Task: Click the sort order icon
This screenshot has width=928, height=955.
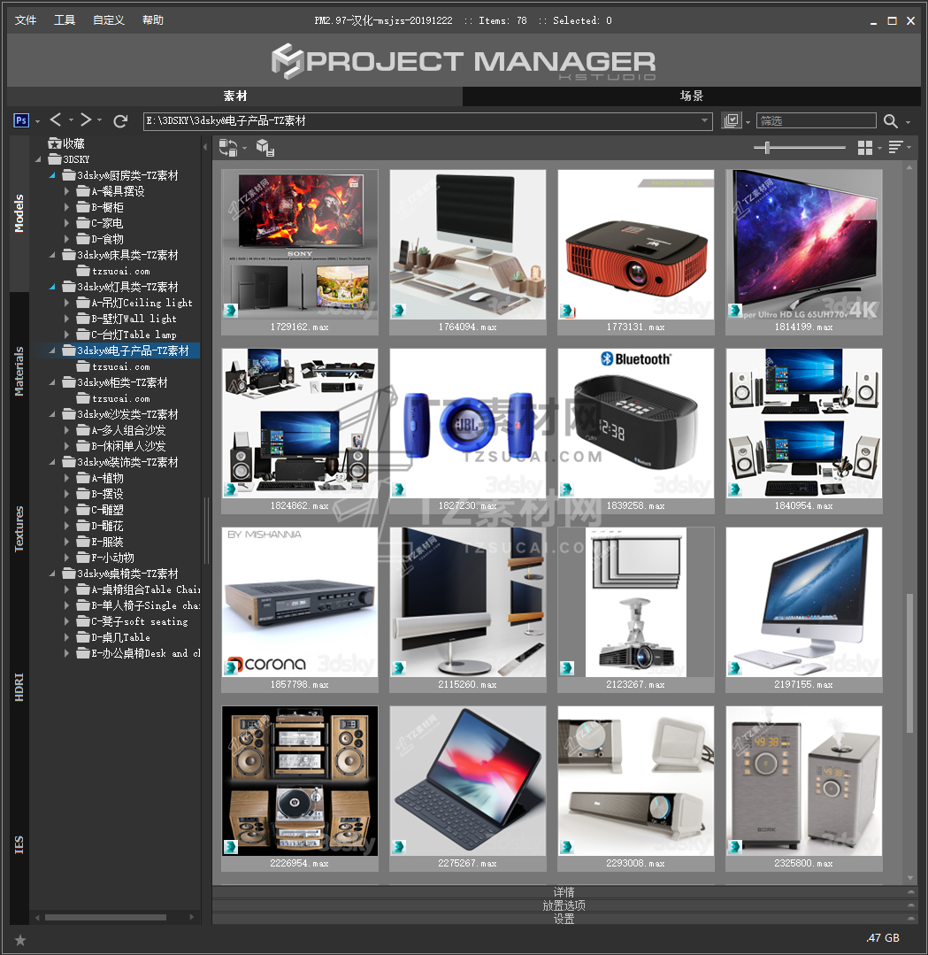Action: tap(896, 147)
